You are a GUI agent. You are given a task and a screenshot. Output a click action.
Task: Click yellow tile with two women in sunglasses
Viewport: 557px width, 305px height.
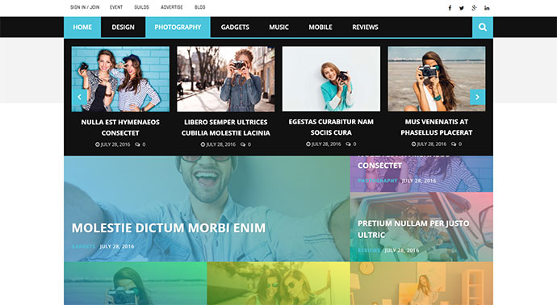tap(278, 283)
